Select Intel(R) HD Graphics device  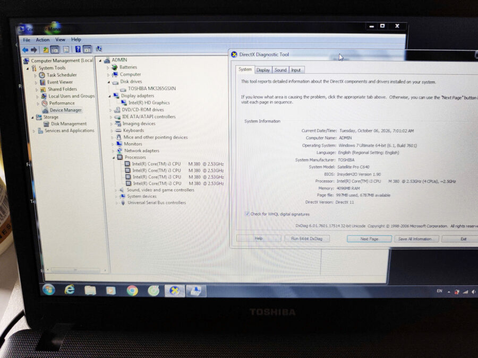tap(149, 102)
